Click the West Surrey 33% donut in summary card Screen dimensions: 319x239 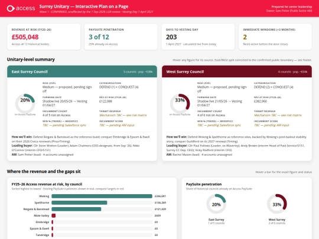click(180, 103)
